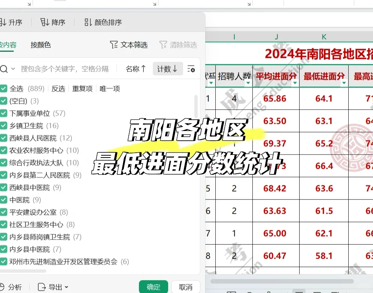Viewport: 373px width, 293px height.
Task: Select column J header
Action: (276, 37)
